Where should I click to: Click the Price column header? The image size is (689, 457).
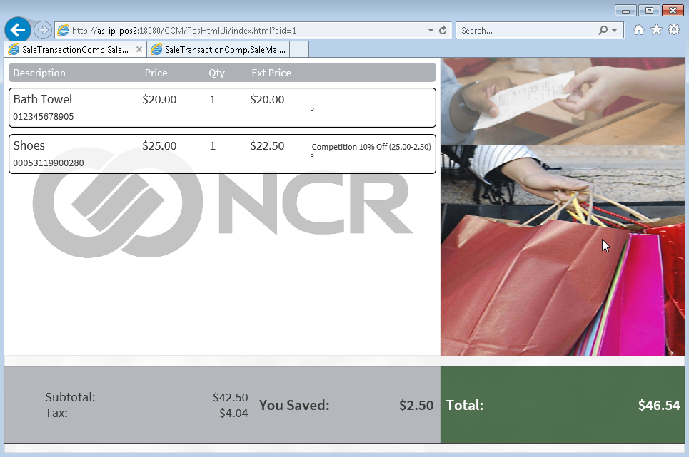156,73
